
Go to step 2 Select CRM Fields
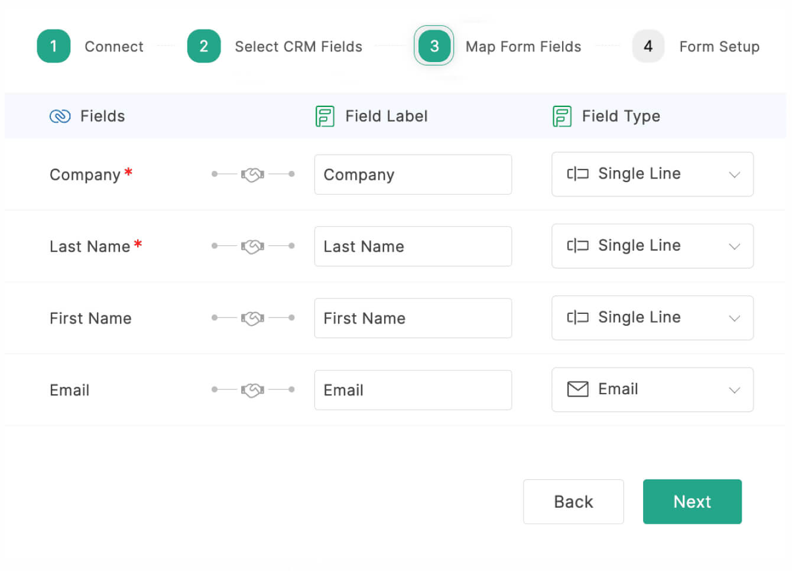tap(204, 46)
